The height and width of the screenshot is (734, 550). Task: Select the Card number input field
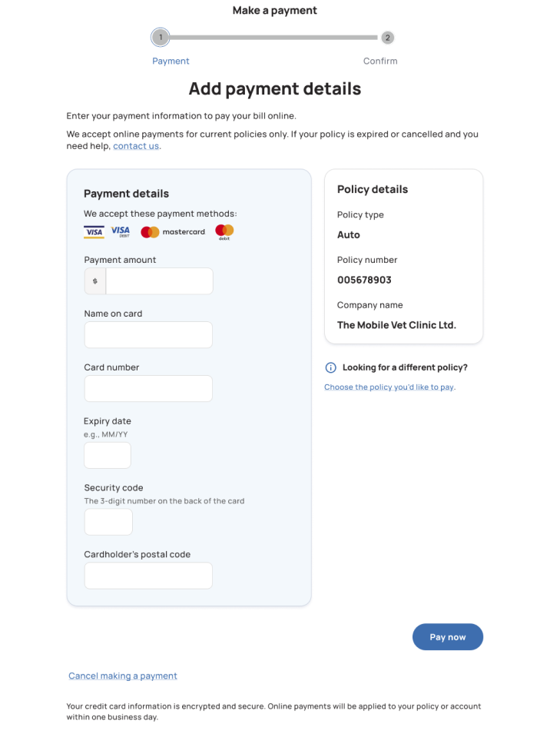coord(148,388)
